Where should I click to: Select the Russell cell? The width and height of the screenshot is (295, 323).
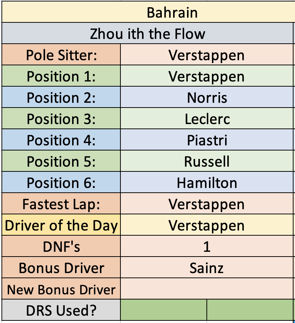coord(207,161)
